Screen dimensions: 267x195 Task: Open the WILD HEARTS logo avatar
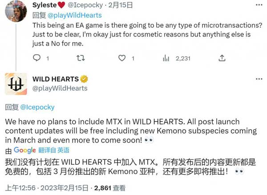coord(16,84)
